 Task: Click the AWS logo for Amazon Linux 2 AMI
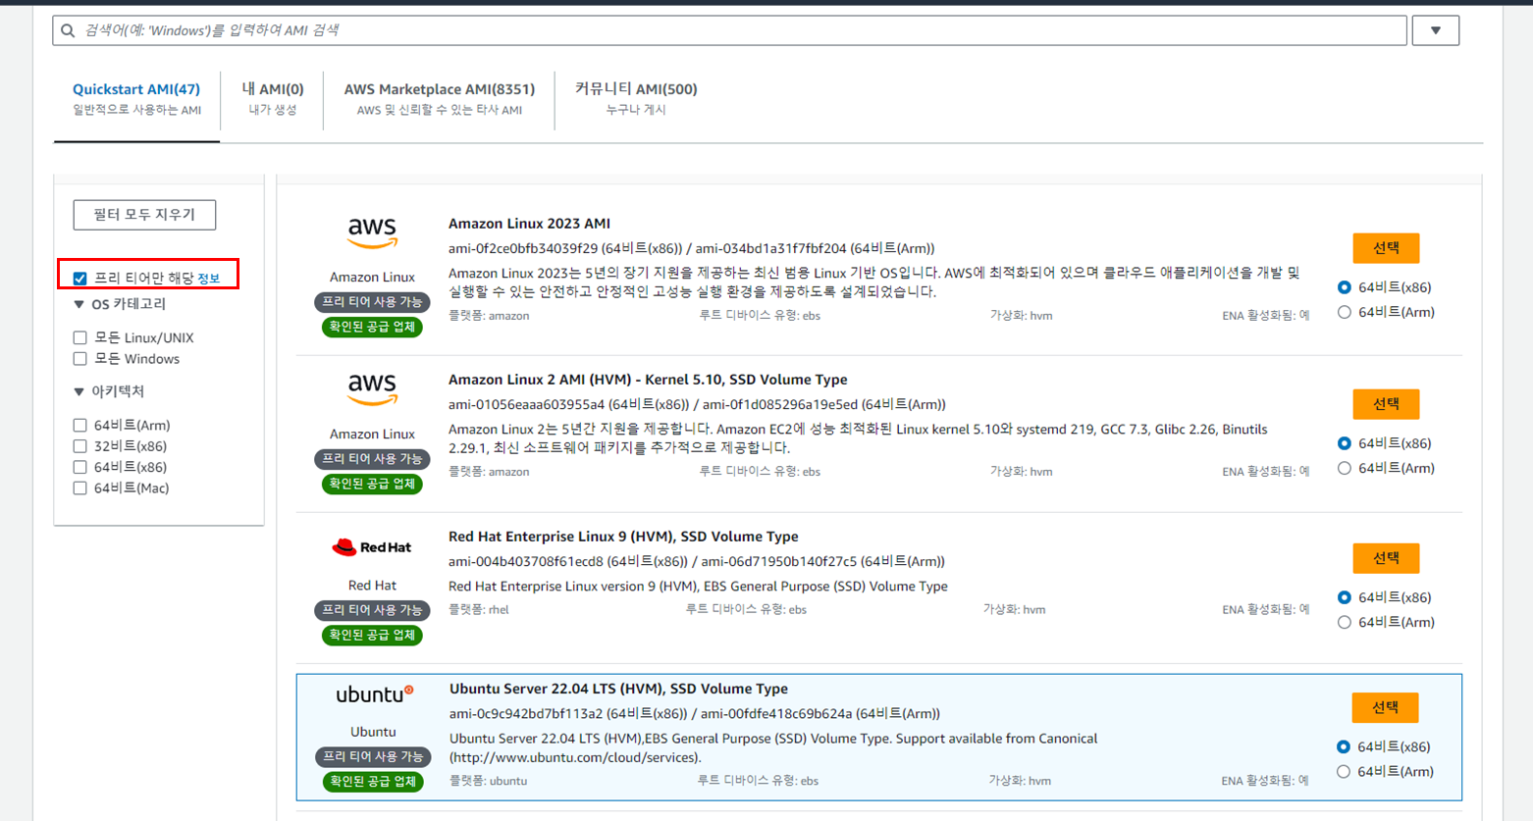372,389
